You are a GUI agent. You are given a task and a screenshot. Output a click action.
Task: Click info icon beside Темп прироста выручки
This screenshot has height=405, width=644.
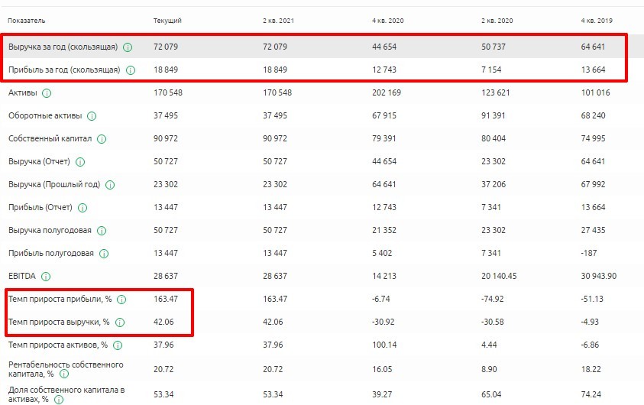[x=121, y=322]
